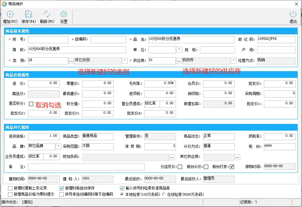Click the 采购周期 purchase cycle field
Image resolution: width=302 pixels, height=207 pixels.
tap(280, 94)
